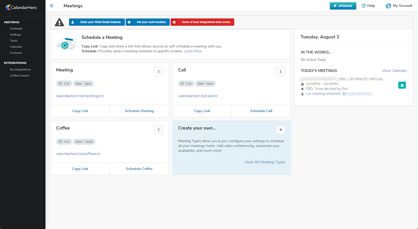Open the Coffee card three-dot menu

(x=159, y=130)
